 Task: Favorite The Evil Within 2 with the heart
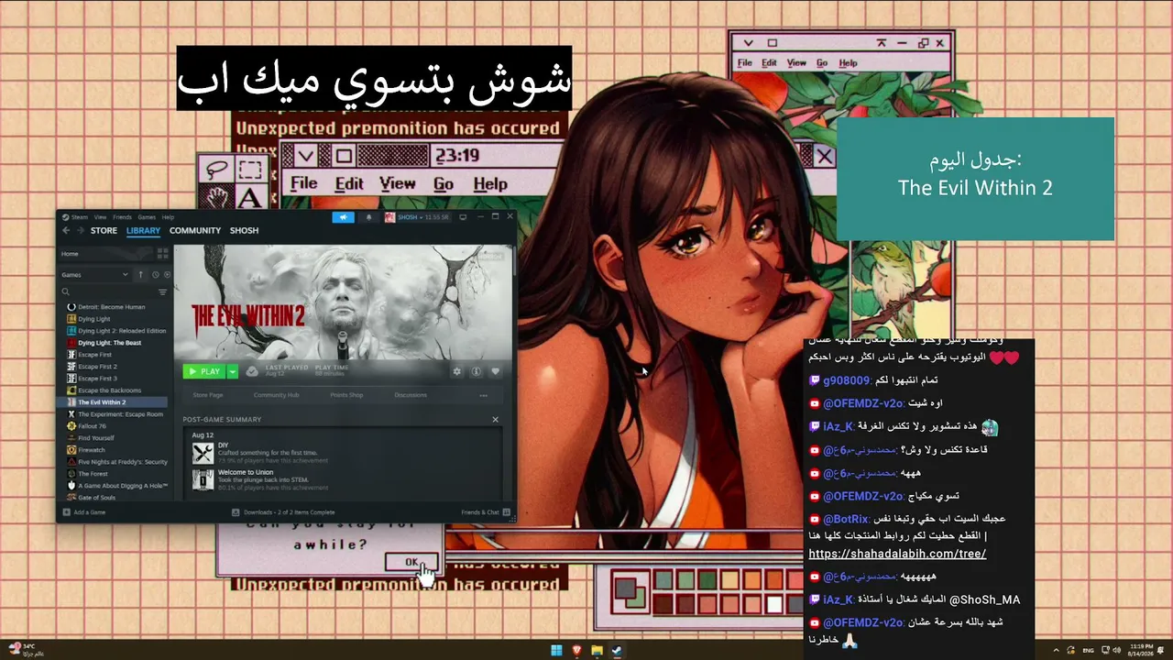[x=495, y=371]
